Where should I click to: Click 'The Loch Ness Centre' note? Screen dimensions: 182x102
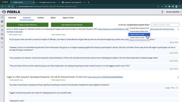(94, 67)
